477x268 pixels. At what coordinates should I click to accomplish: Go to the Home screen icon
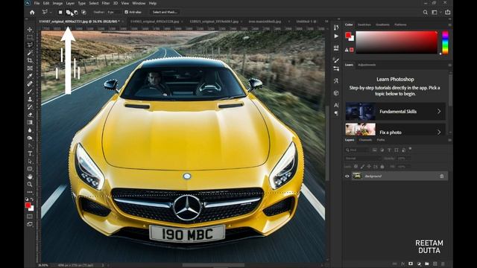(32, 12)
